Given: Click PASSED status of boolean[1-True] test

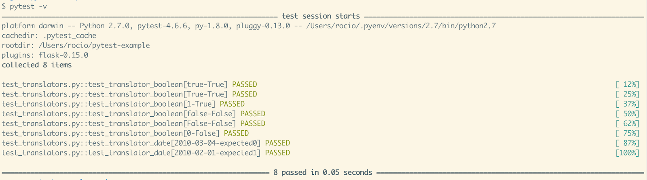Looking at the screenshot, I should (x=232, y=104).
